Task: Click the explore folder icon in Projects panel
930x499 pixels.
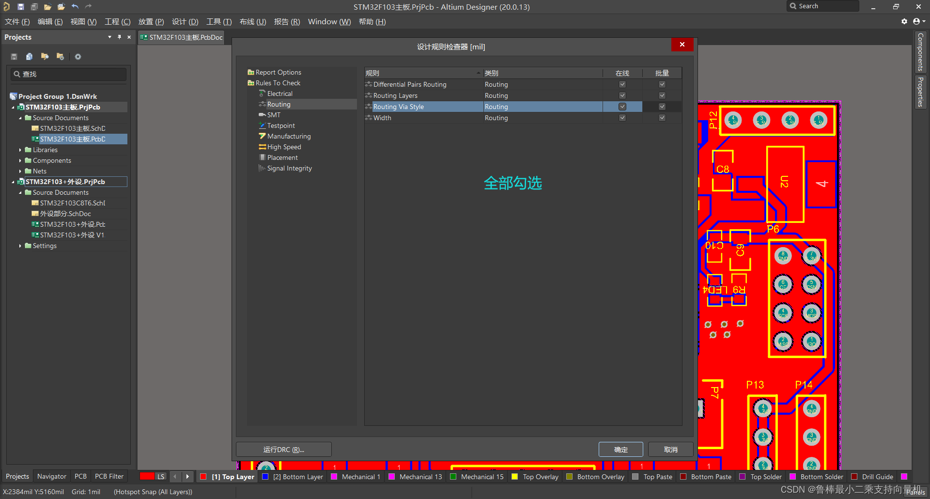Action: point(45,57)
